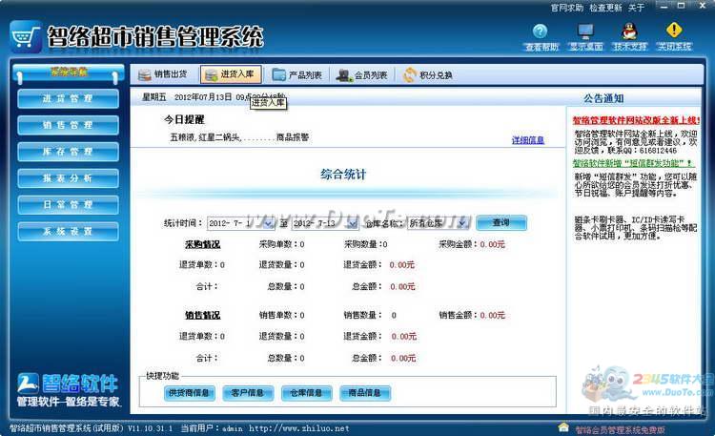Open the 系统设置 sidebar menu
Viewport: 715px width, 436px height.
[x=68, y=232]
